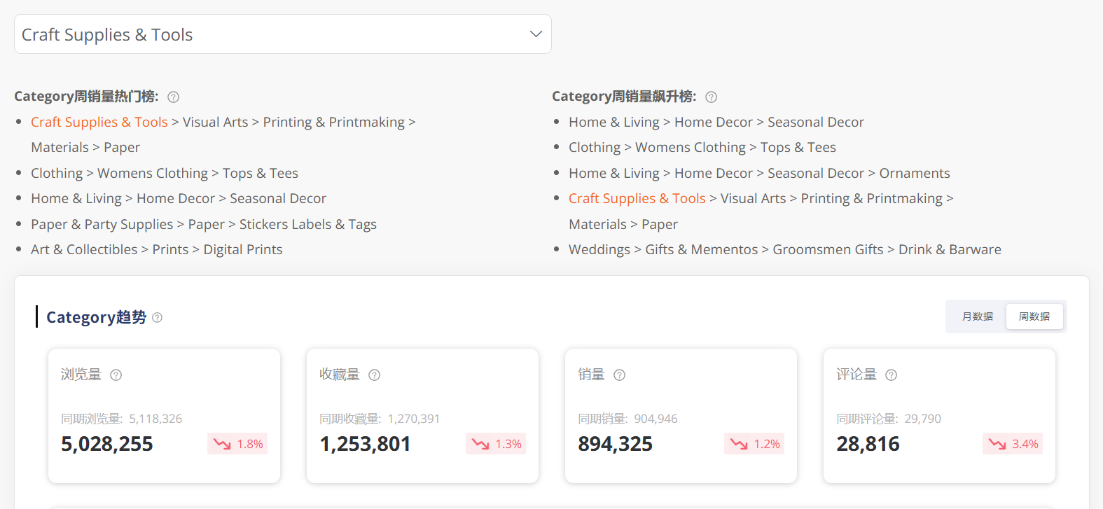Viewport: 1103px width, 509px height.
Task: Select the 销量 sales metric card
Action: (681, 415)
